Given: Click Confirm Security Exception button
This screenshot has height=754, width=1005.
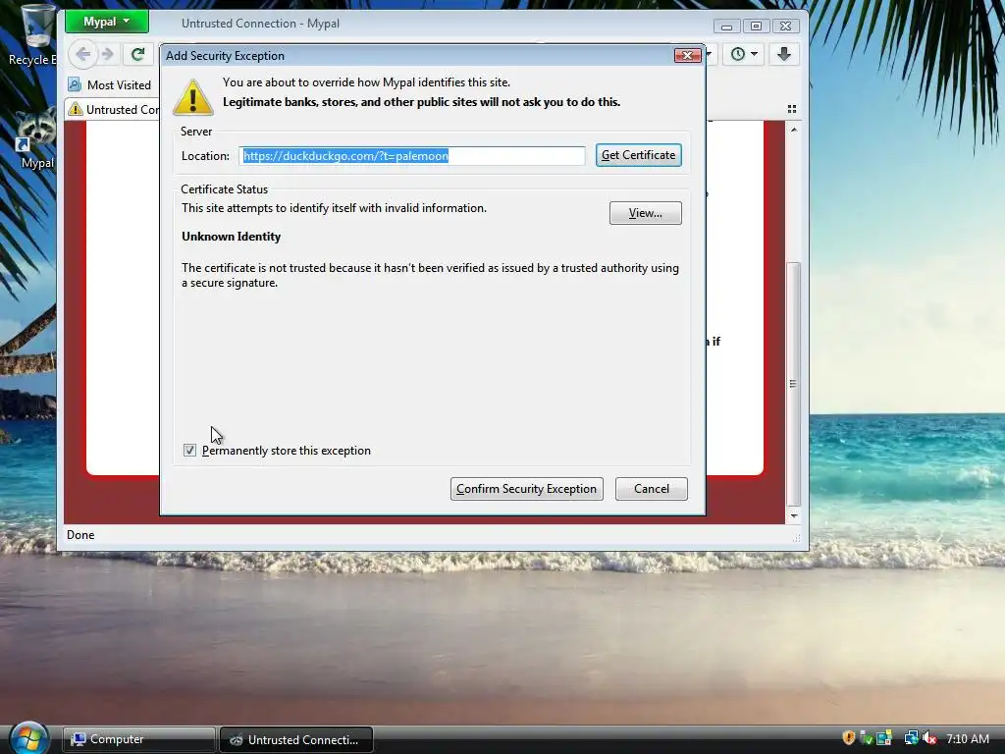Looking at the screenshot, I should coord(527,489).
